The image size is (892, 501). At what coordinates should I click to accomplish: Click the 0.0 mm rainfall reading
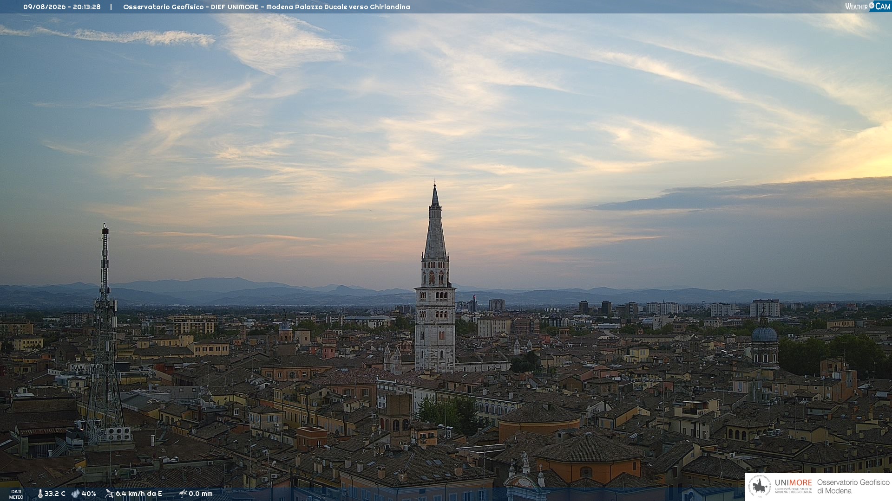click(201, 494)
